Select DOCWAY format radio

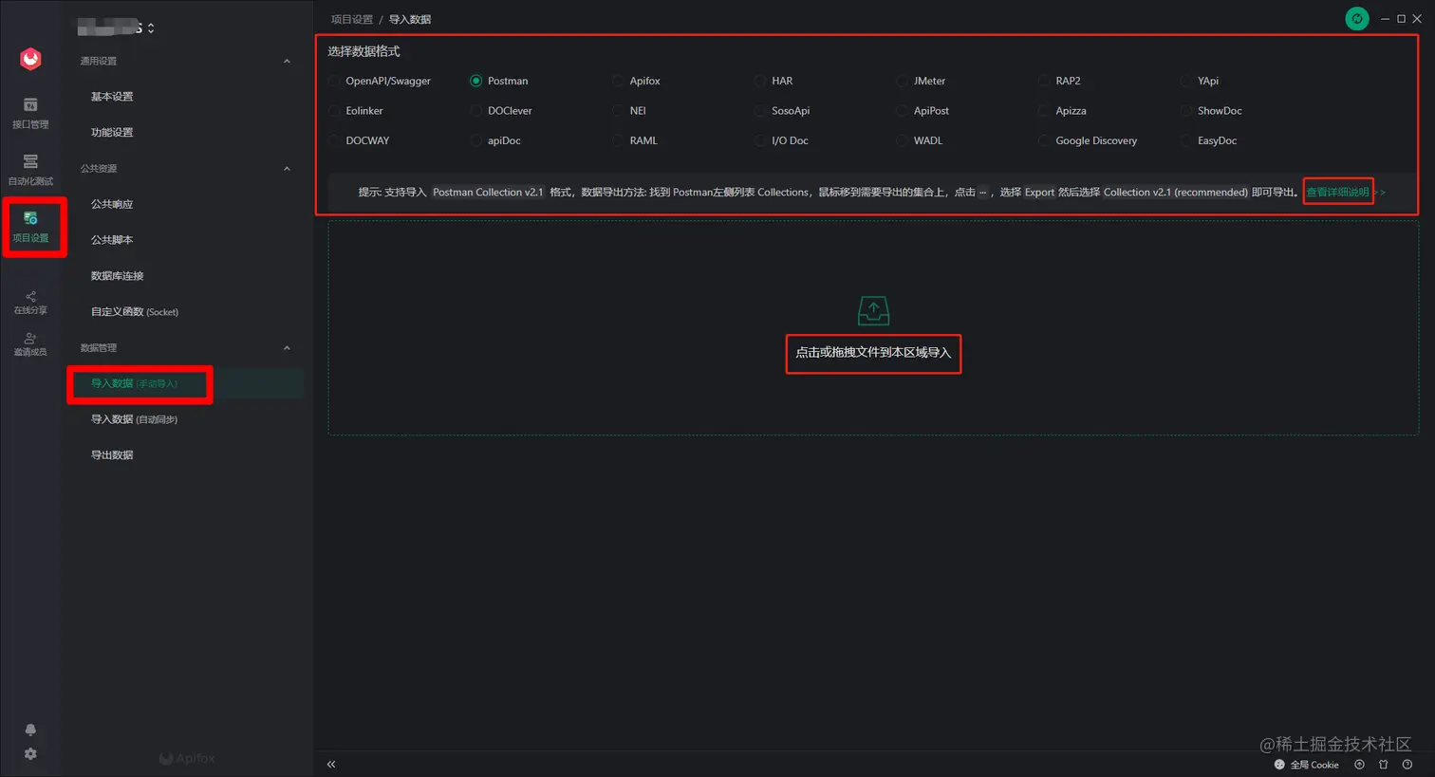pyautogui.click(x=334, y=140)
